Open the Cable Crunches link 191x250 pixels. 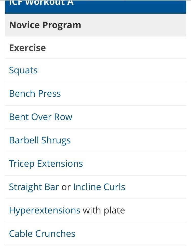pyautogui.click(x=42, y=234)
